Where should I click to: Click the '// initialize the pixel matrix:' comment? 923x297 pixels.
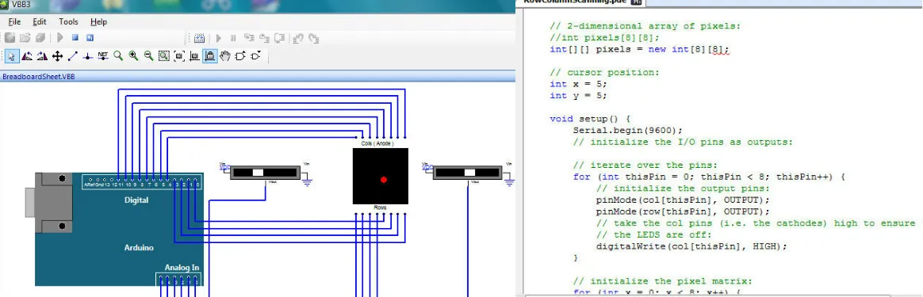[663, 281]
